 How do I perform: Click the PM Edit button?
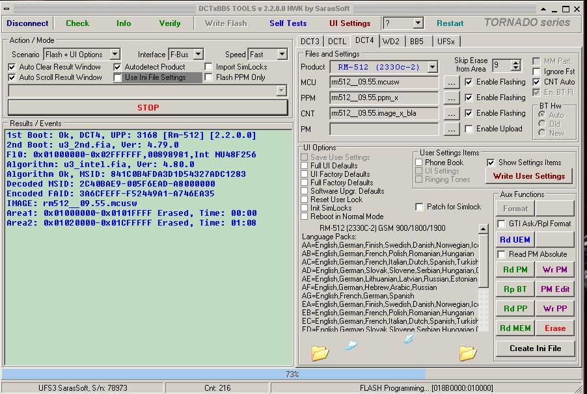[555, 289]
